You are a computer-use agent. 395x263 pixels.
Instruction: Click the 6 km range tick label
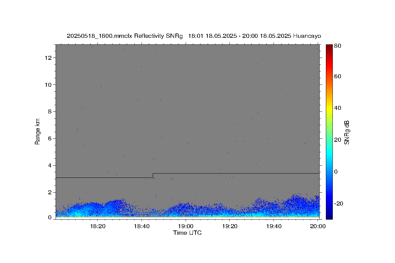tap(50, 139)
